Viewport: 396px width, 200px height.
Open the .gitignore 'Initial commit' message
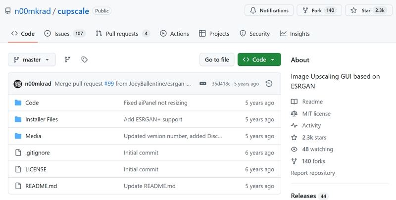pyautogui.click(x=141, y=153)
